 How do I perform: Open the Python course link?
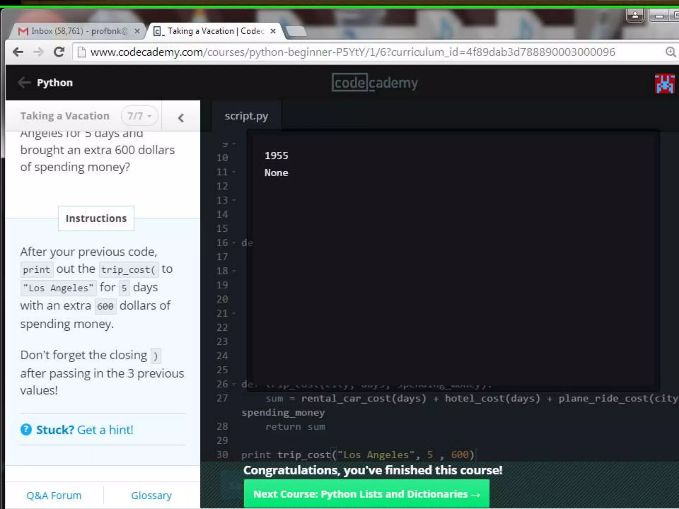55,83
